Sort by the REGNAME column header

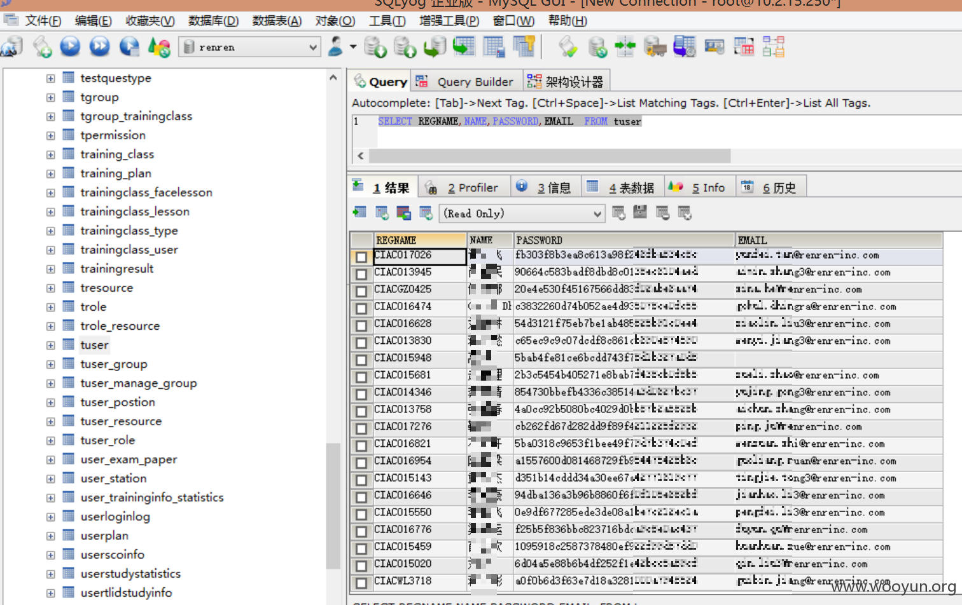pos(420,240)
